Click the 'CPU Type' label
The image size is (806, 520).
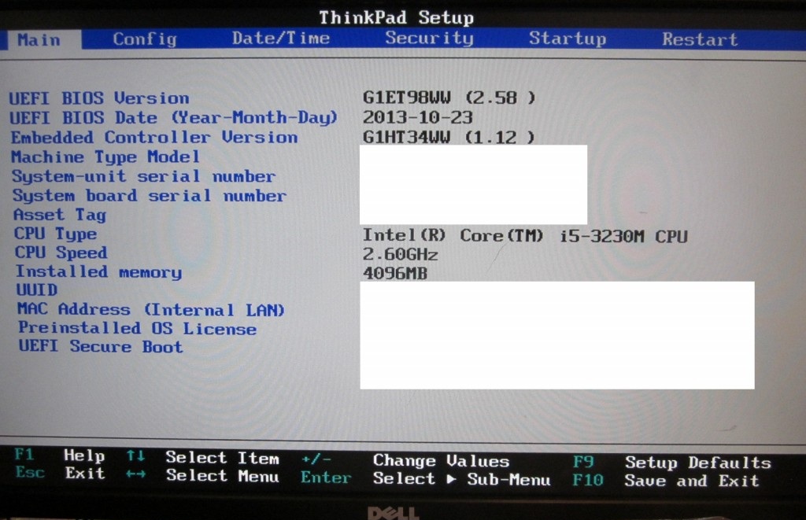tap(56, 234)
